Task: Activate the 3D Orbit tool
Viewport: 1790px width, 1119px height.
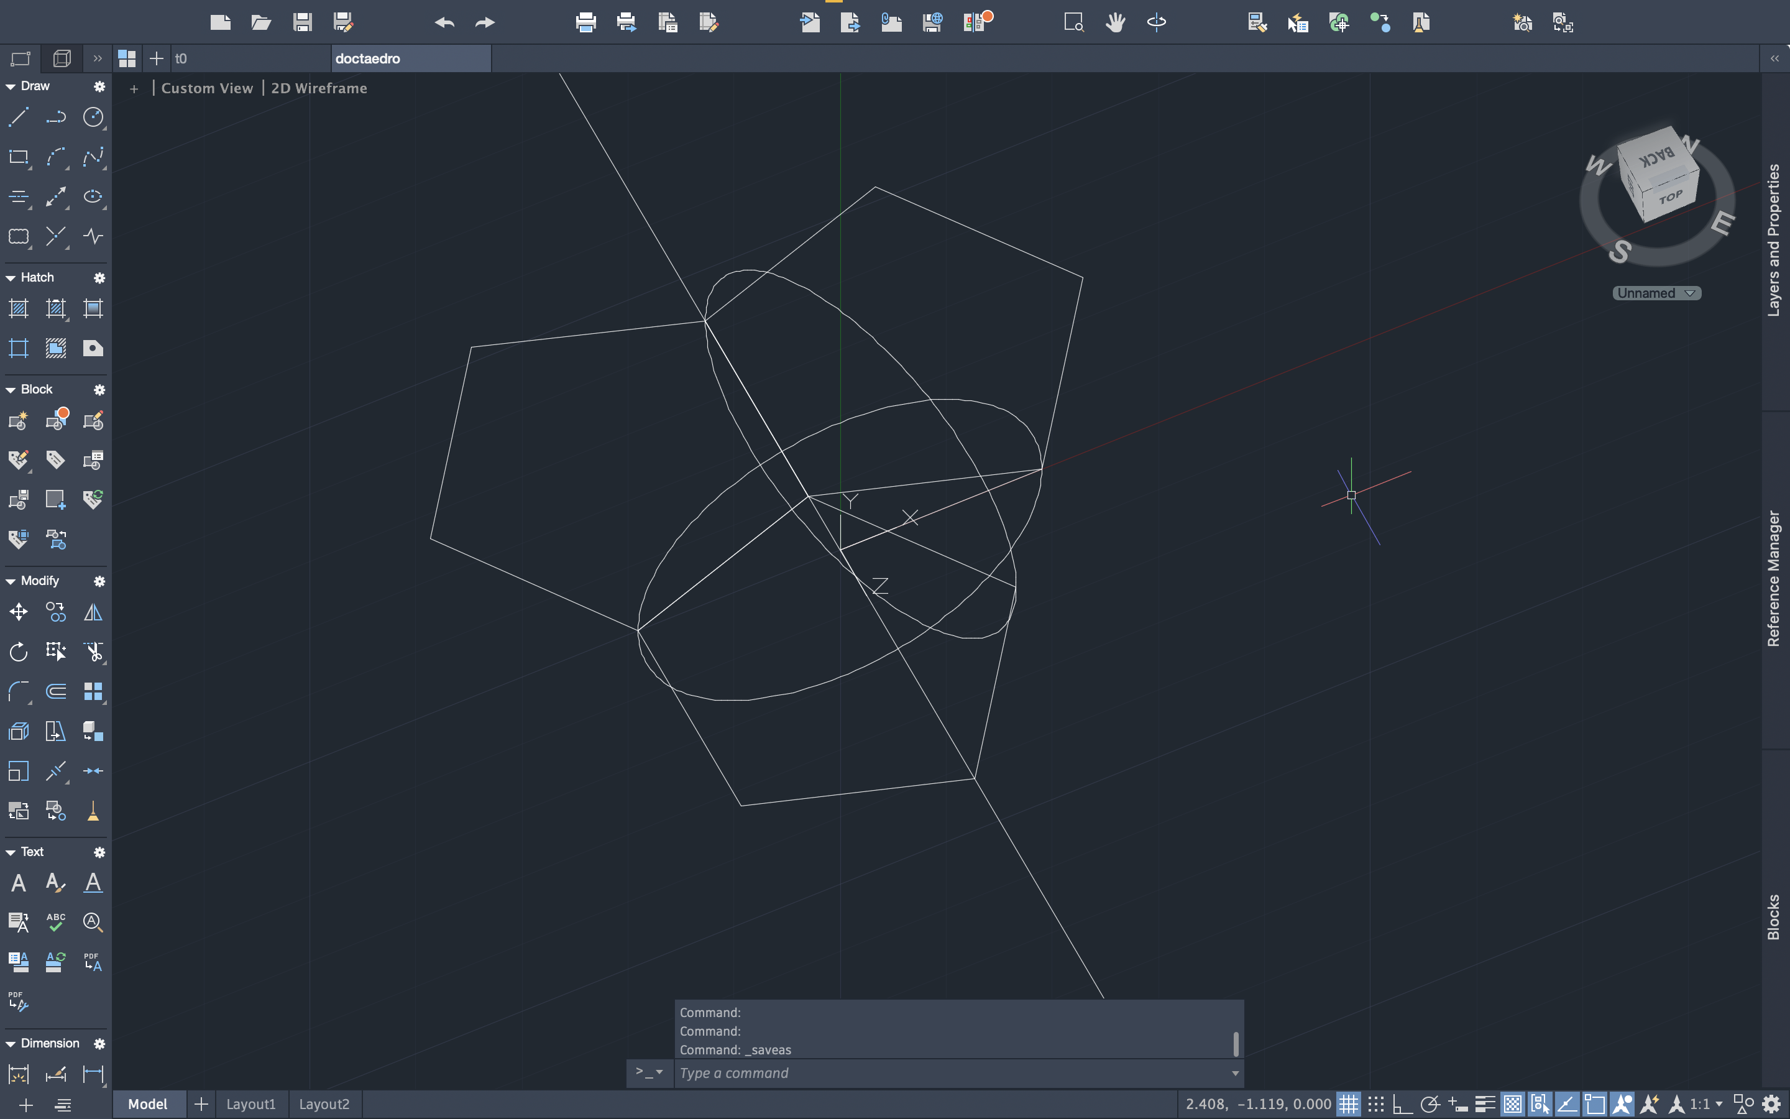Action: [1156, 22]
